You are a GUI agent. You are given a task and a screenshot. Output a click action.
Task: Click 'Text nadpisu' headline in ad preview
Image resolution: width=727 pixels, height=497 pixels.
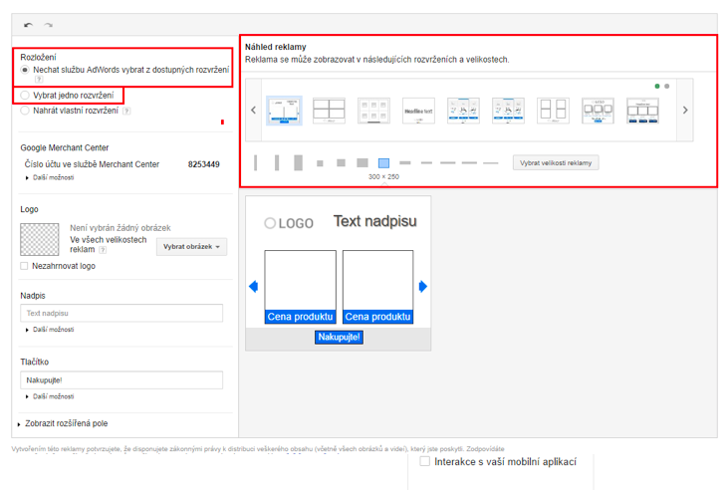click(x=375, y=221)
